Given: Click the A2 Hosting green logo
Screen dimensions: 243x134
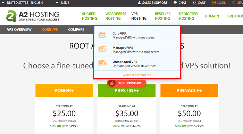Looking at the screenshot, I should (11, 16).
